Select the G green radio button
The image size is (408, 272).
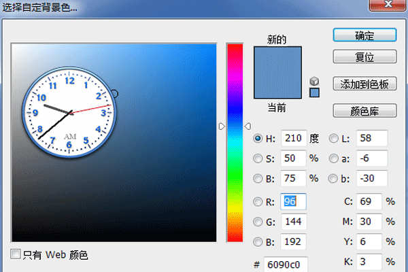258,222
